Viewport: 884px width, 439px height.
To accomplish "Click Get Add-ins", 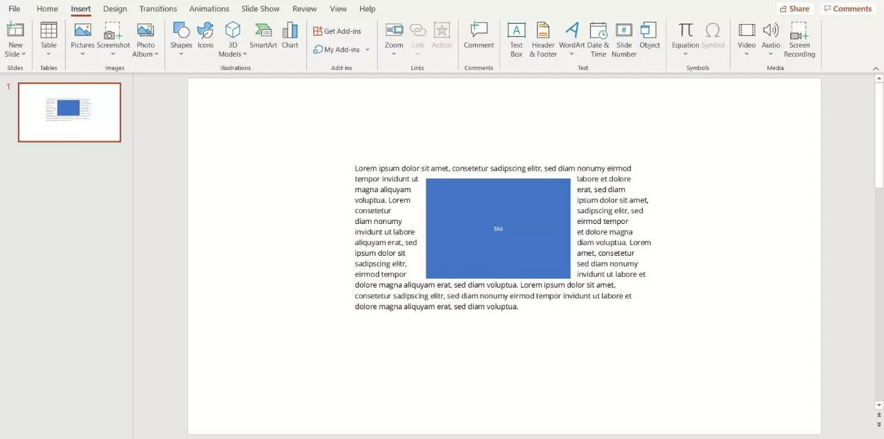I will 337,31.
